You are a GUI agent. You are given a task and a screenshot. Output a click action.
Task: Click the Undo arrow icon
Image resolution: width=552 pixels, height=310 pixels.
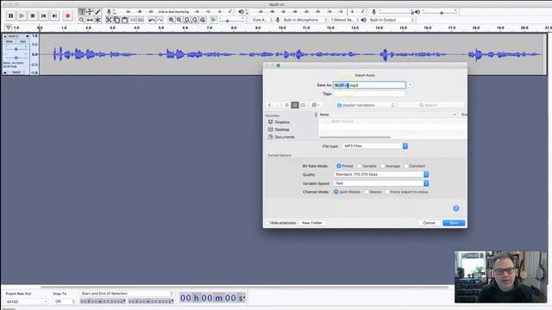point(152,20)
